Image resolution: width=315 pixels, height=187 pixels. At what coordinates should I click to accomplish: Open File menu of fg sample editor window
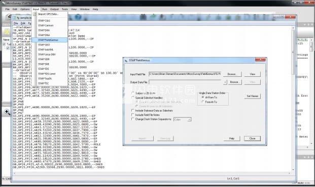point(15,23)
